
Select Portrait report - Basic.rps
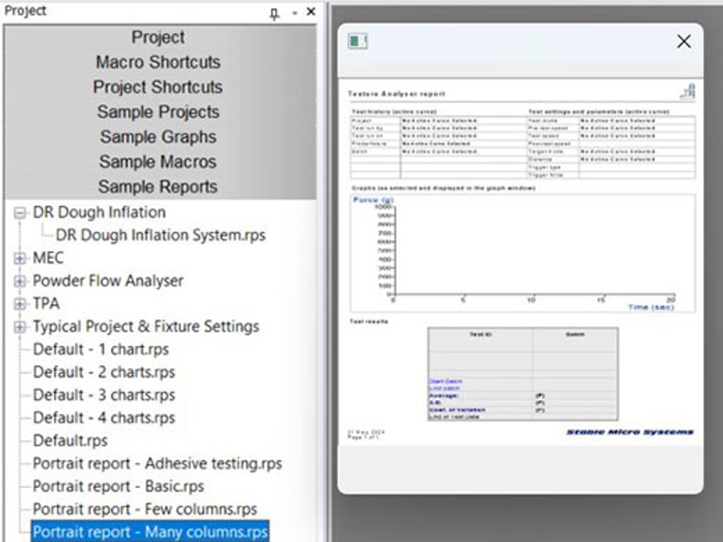(118, 486)
